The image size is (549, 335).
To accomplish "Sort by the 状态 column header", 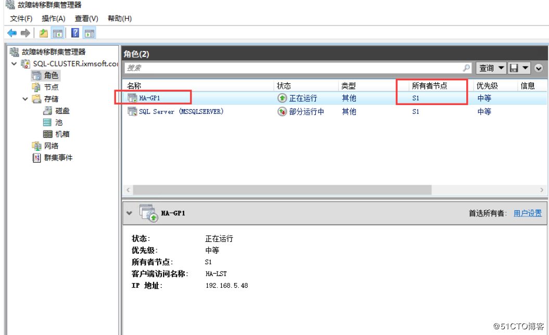I will coord(305,86).
